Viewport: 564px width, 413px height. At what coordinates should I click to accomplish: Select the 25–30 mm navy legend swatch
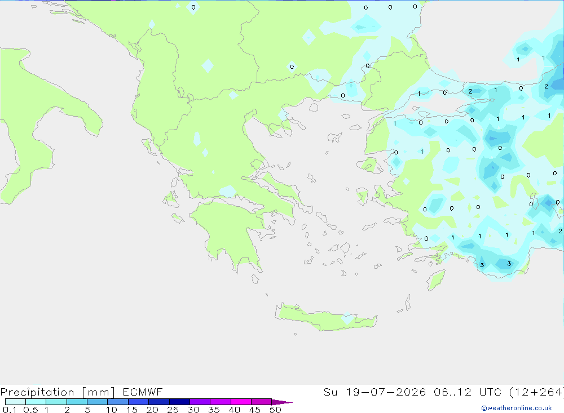click(179, 402)
